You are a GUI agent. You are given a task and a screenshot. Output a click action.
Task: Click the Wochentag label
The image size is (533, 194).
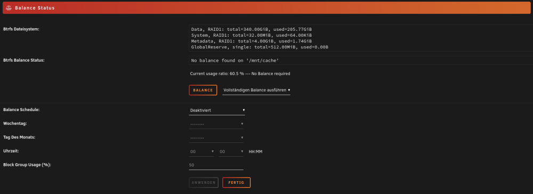coord(15,123)
